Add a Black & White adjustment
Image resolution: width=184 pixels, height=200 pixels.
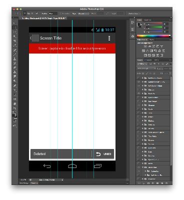click(151, 50)
